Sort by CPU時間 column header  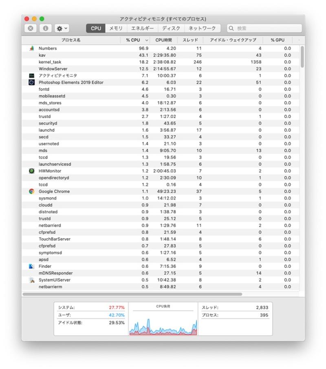click(x=163, y=40)
